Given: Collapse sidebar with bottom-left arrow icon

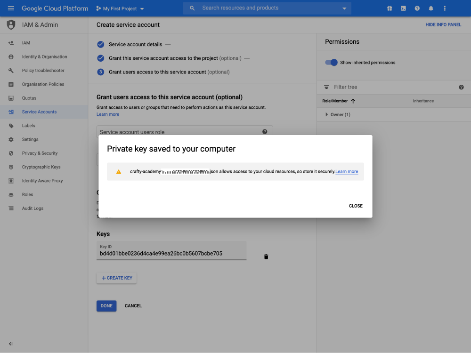Looking at the screenshot, I should pyautogui.click(x=11, y=344).
